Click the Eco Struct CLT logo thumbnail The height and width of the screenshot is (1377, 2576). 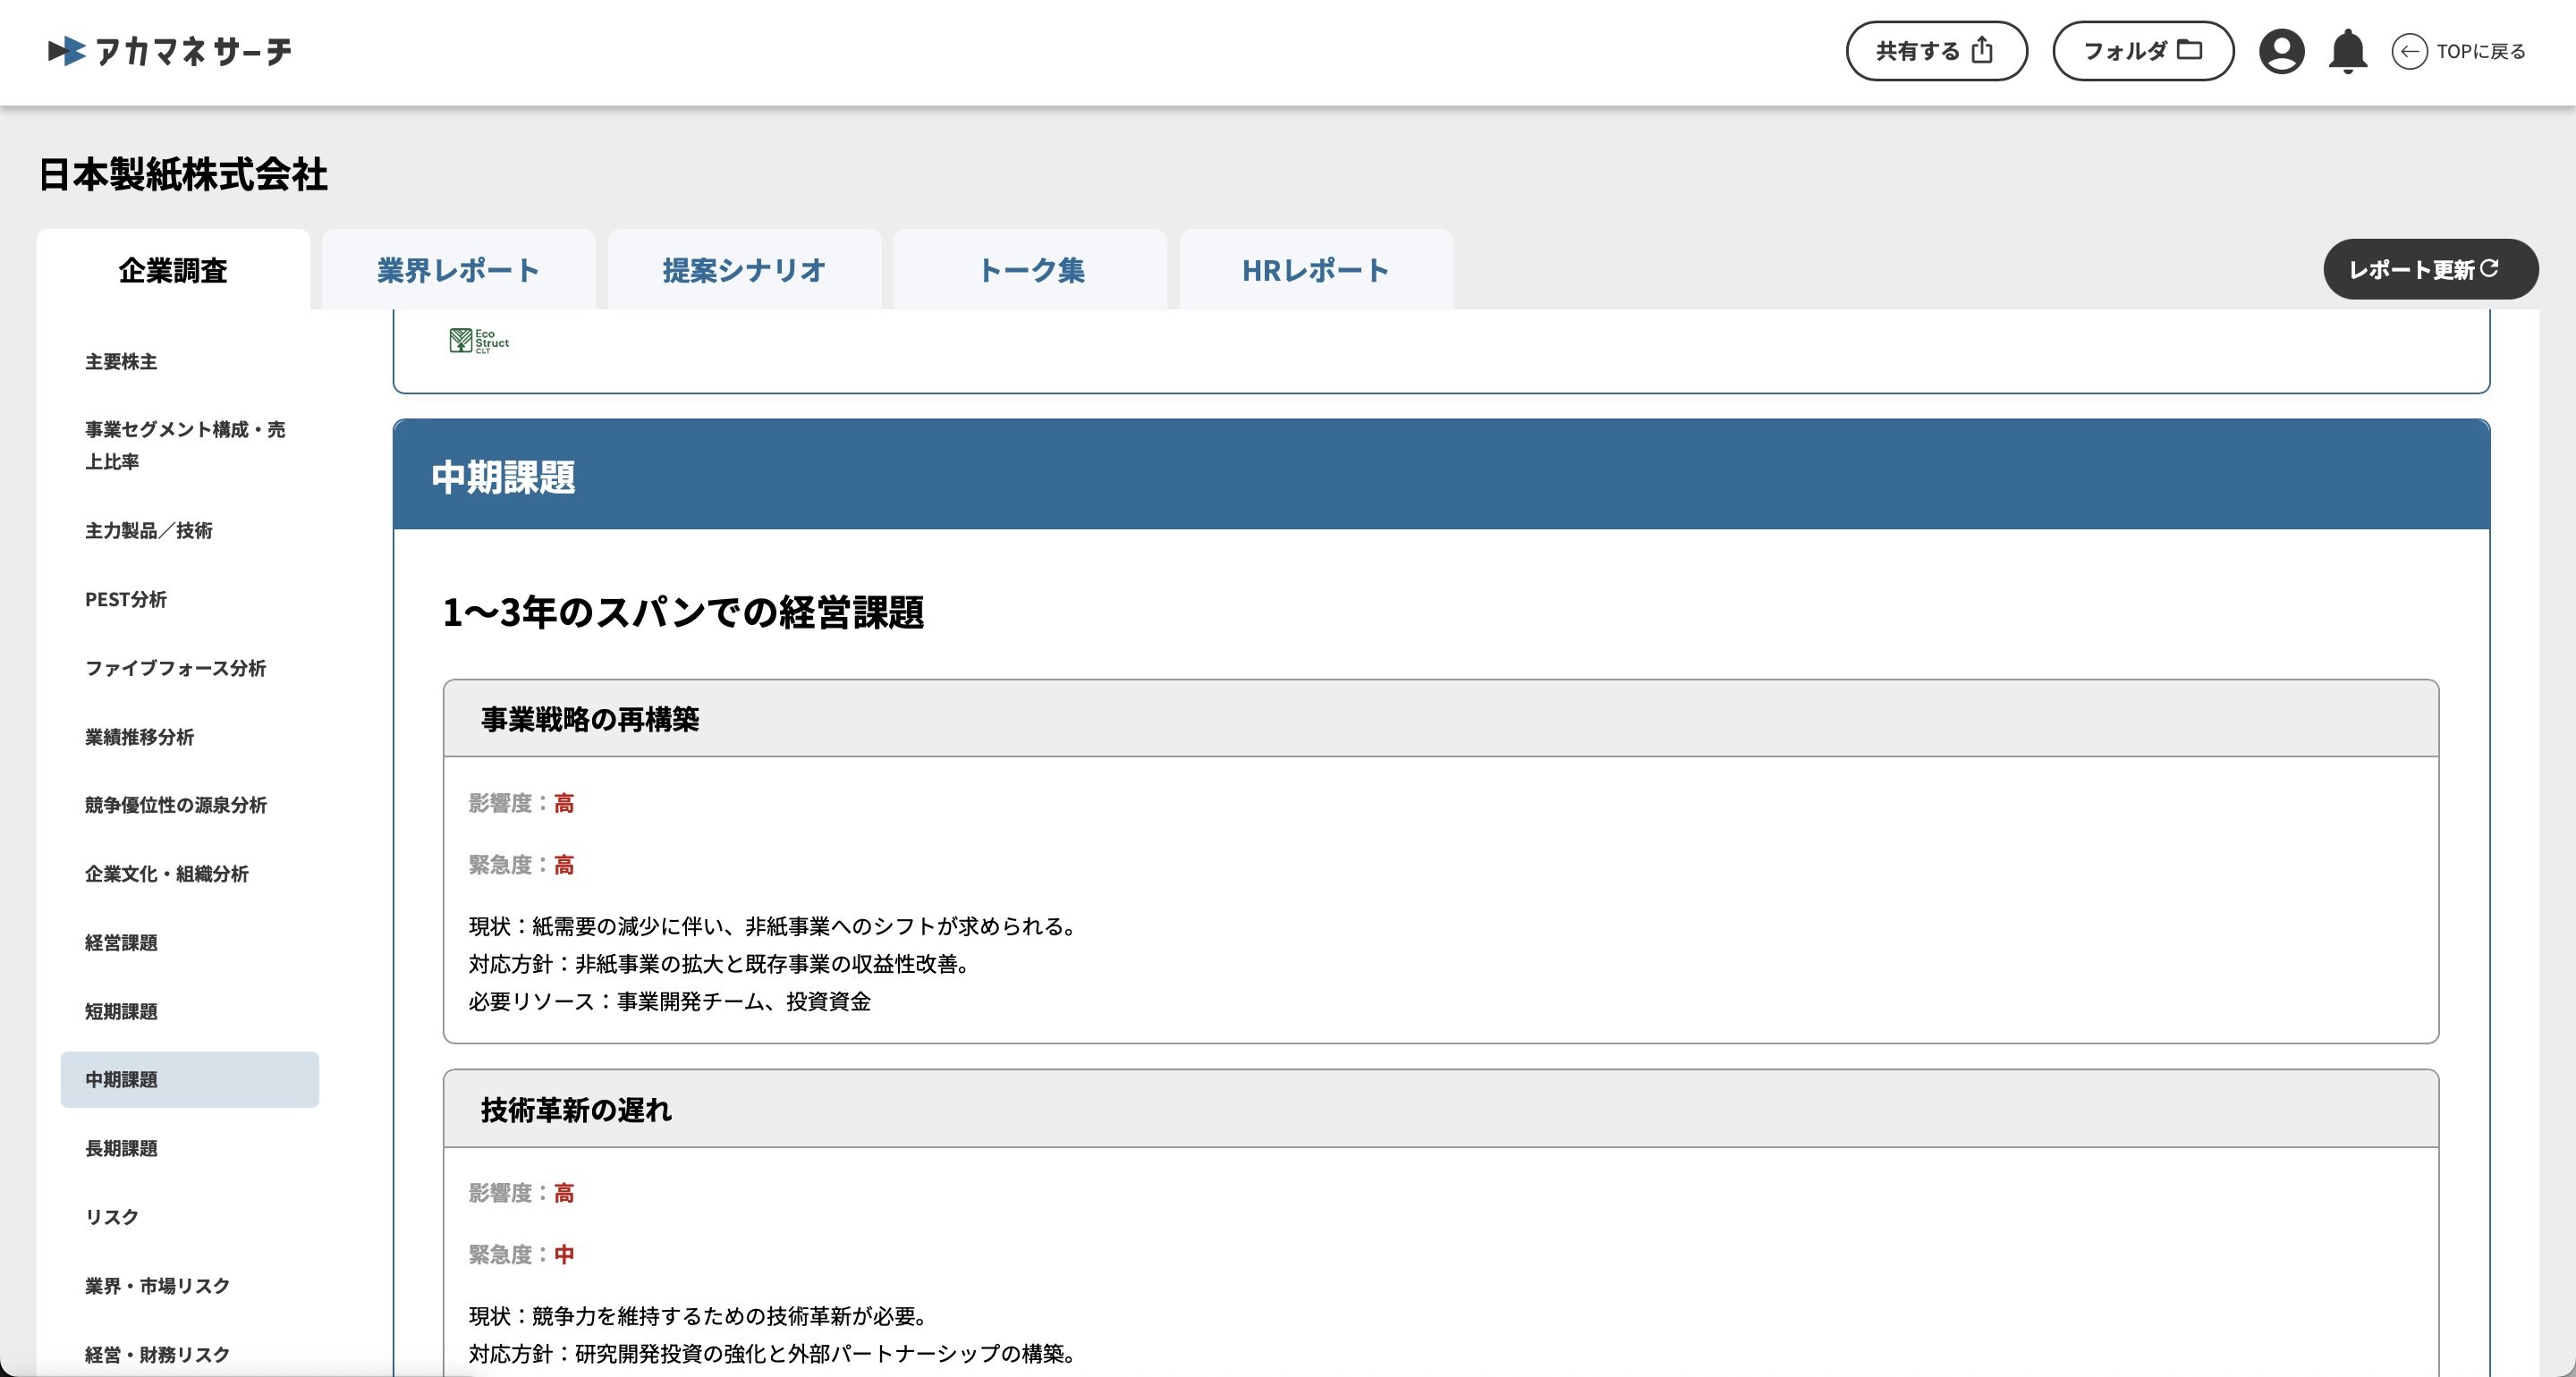(479, 341)
